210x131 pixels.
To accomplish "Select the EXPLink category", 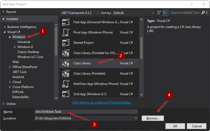I will tap(18, 92).
